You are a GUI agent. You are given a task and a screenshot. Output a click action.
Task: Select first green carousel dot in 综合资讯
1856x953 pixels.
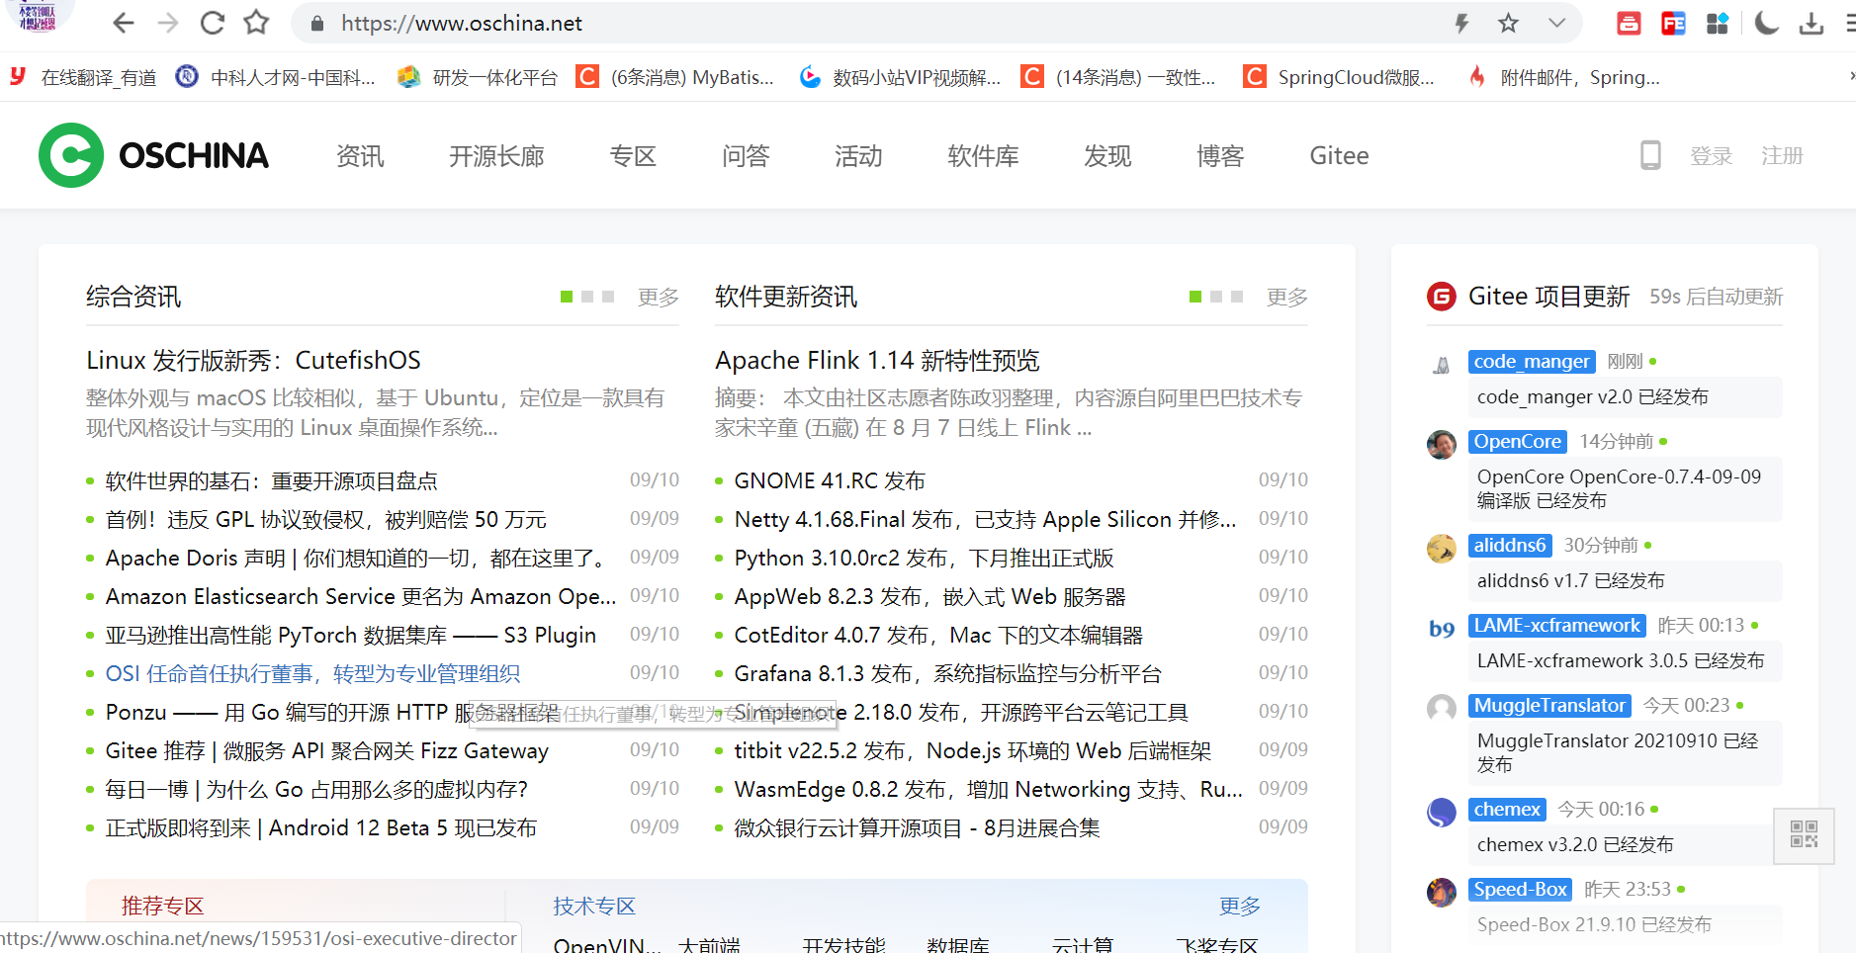click(x=567, y=297)
